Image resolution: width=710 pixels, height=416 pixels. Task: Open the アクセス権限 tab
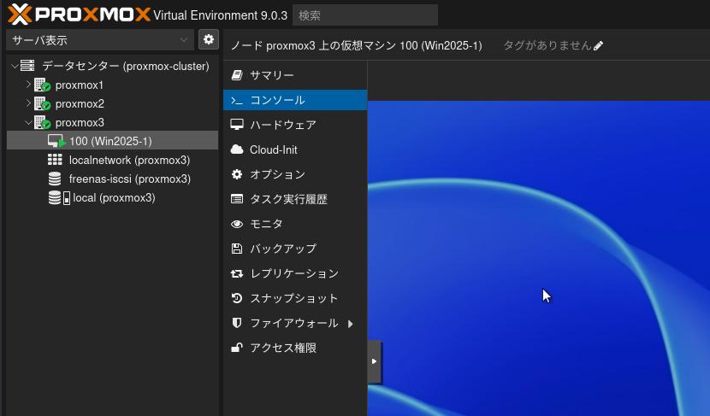pos(295,348)
